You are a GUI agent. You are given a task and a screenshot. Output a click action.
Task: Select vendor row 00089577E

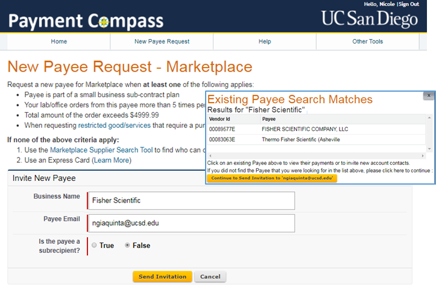(x=222, y=129)
